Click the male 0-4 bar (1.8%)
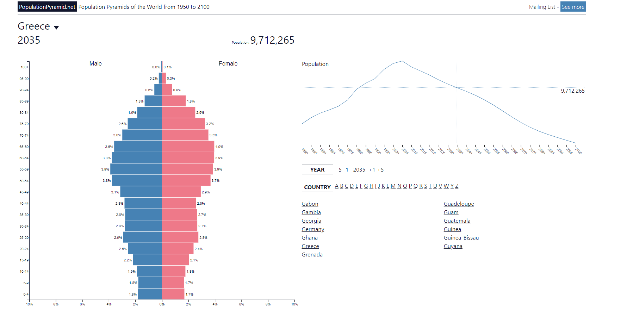Viewport: 633px width, 316px height. [x=150, y=294]
